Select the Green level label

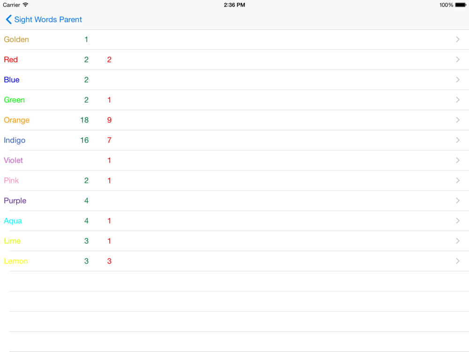point(15,100)
